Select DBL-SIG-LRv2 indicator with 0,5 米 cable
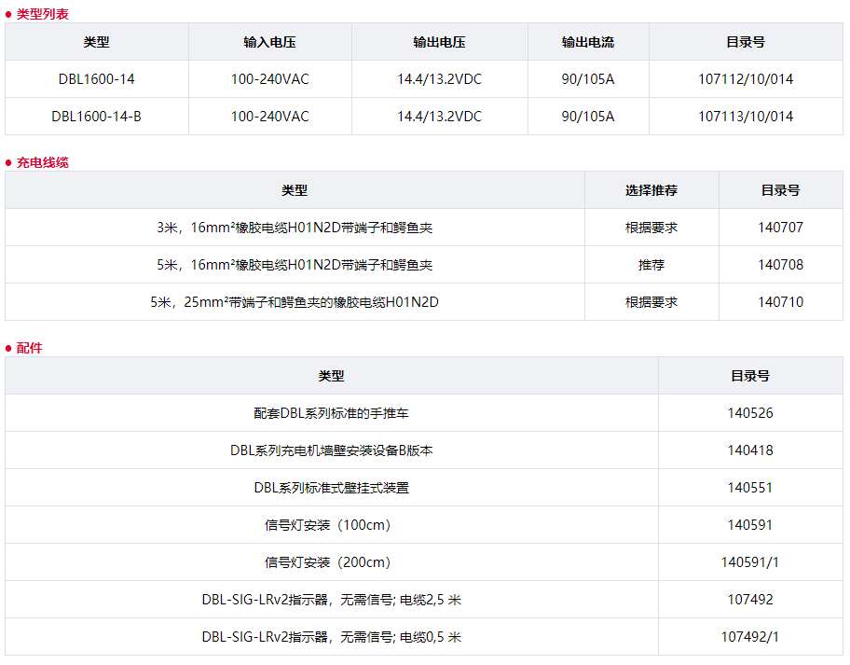Image resolution: width=850 pixels, height=665 pixels. point(331,637)
